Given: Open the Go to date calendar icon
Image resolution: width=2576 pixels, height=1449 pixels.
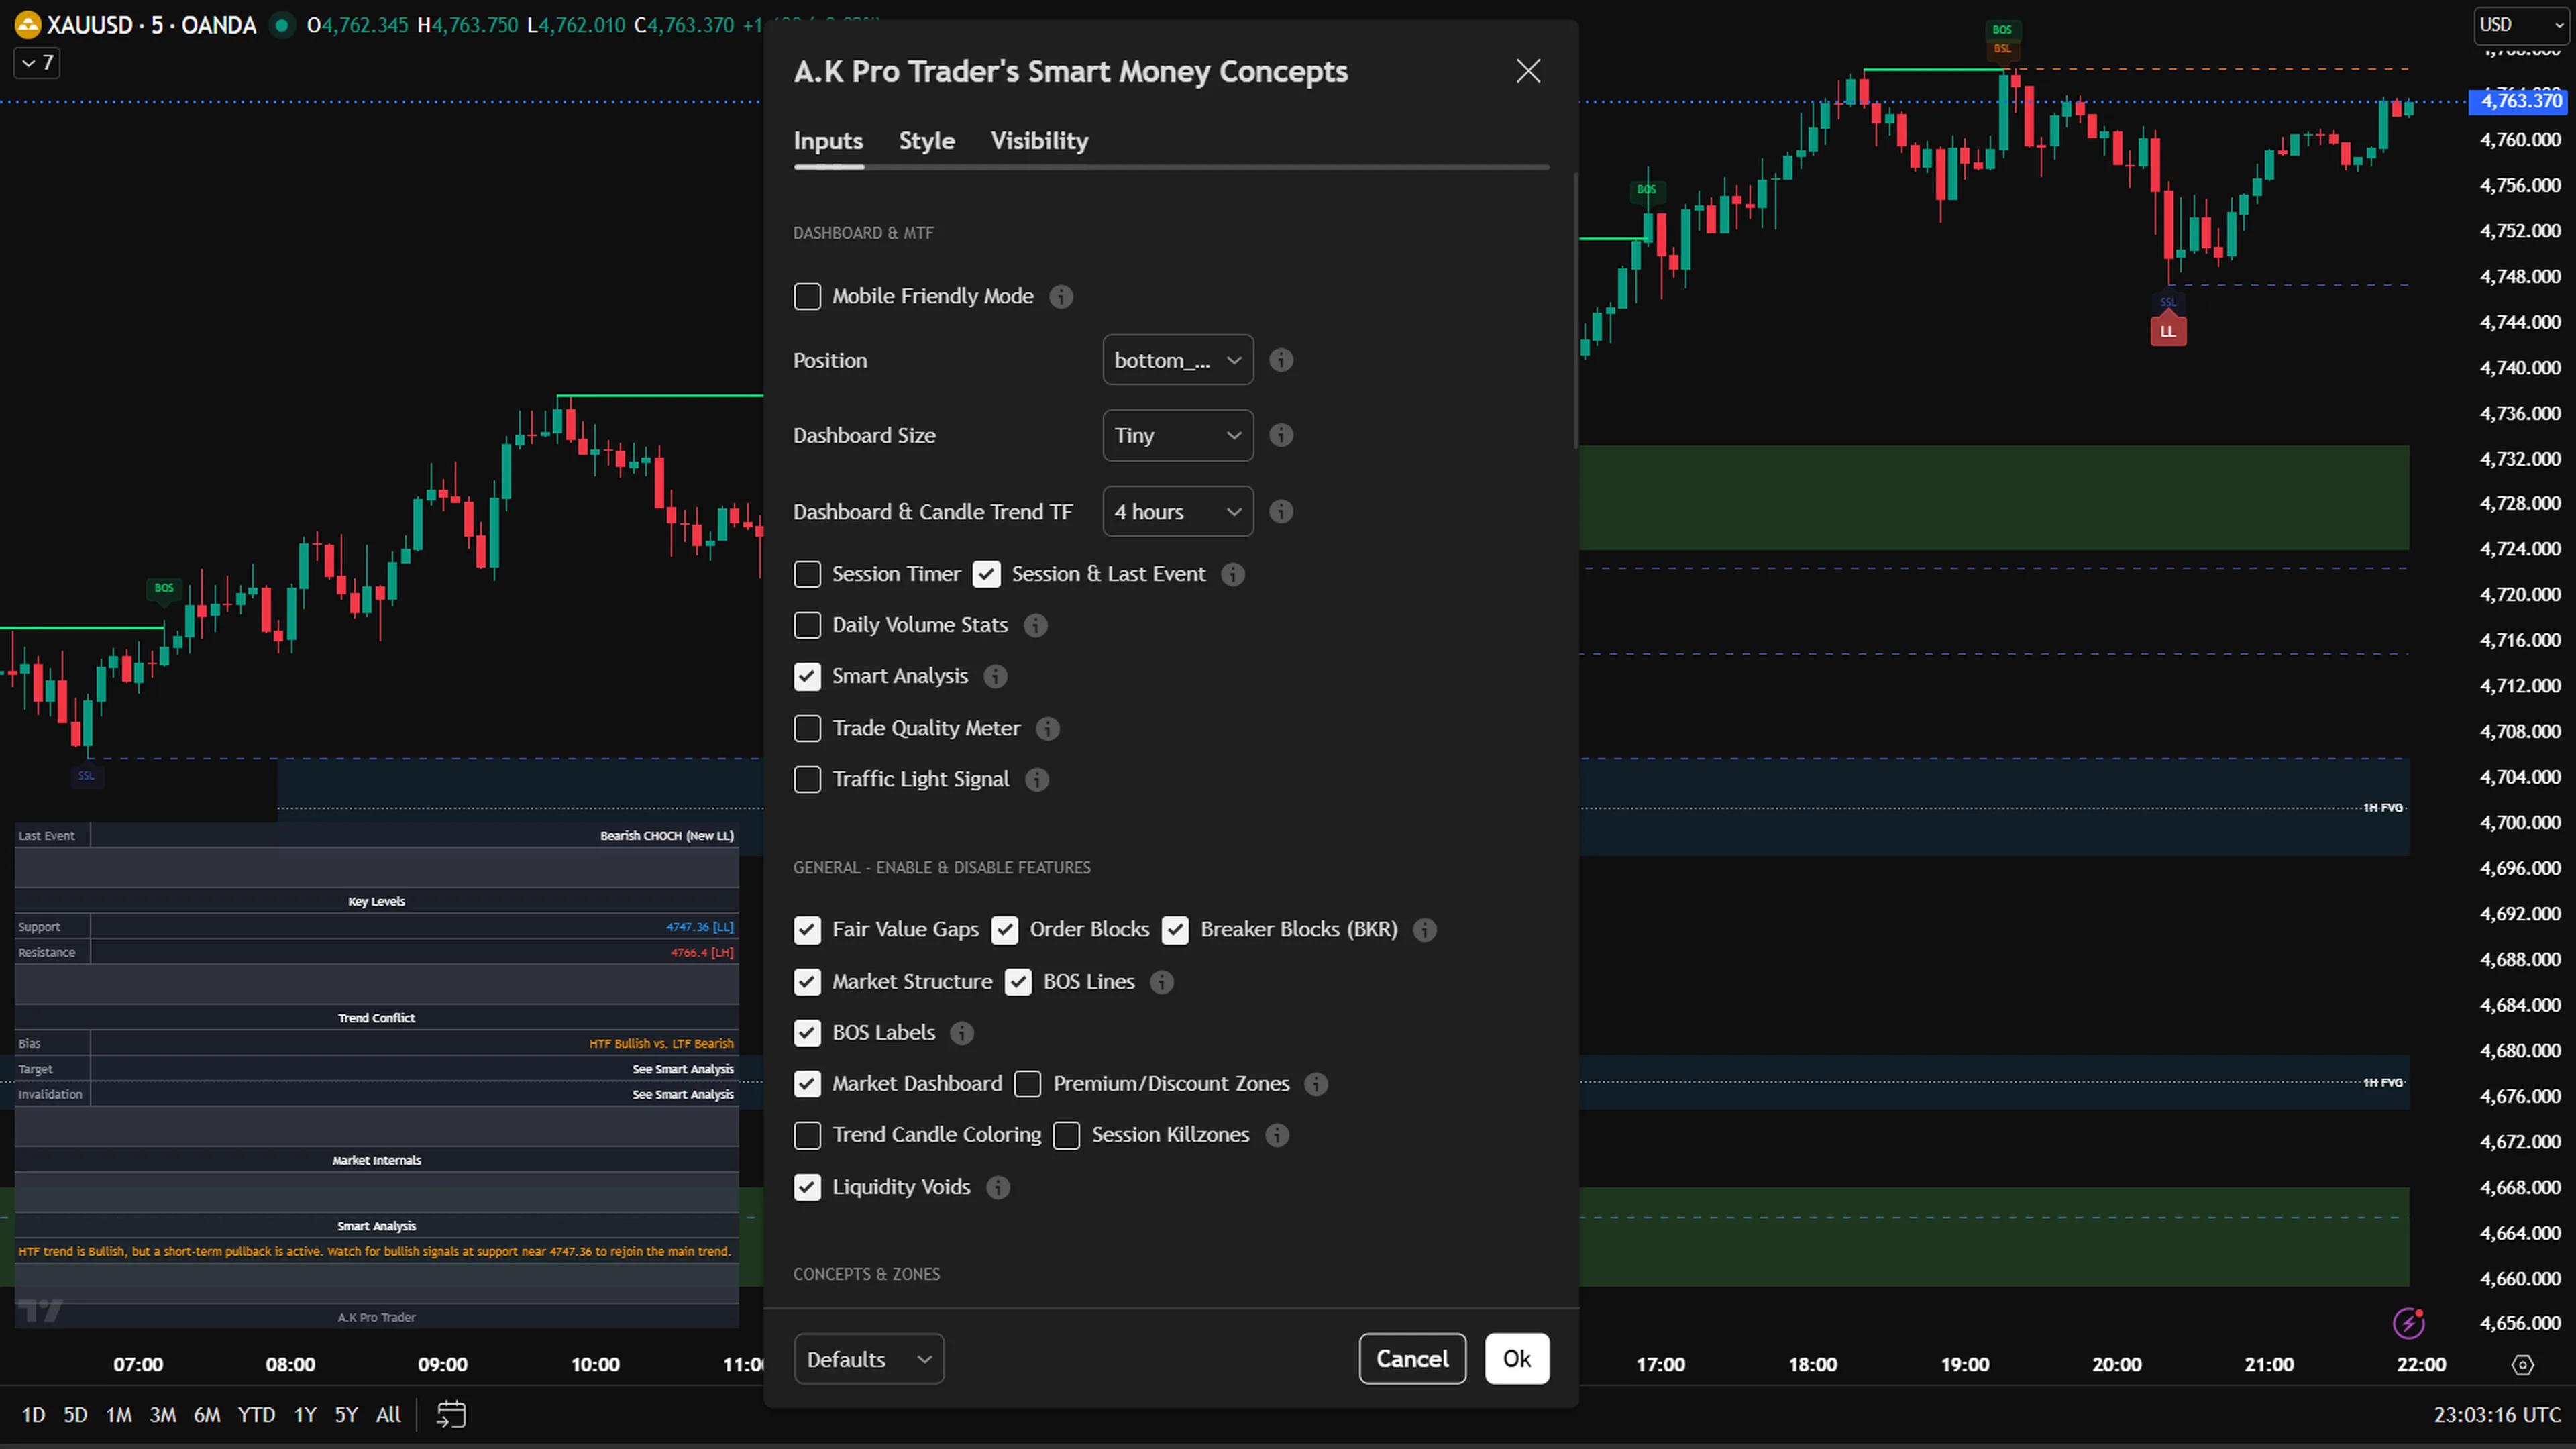Looking at the screenshot, I should 450,1414.
